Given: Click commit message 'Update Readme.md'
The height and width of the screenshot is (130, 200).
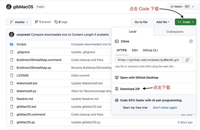Looking at the screenshot, I should [85, 99].
